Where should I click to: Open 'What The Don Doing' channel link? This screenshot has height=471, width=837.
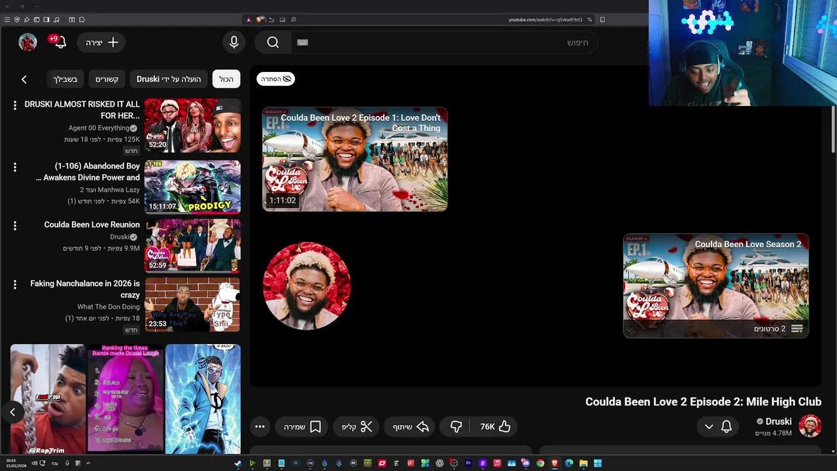[109, 307]
